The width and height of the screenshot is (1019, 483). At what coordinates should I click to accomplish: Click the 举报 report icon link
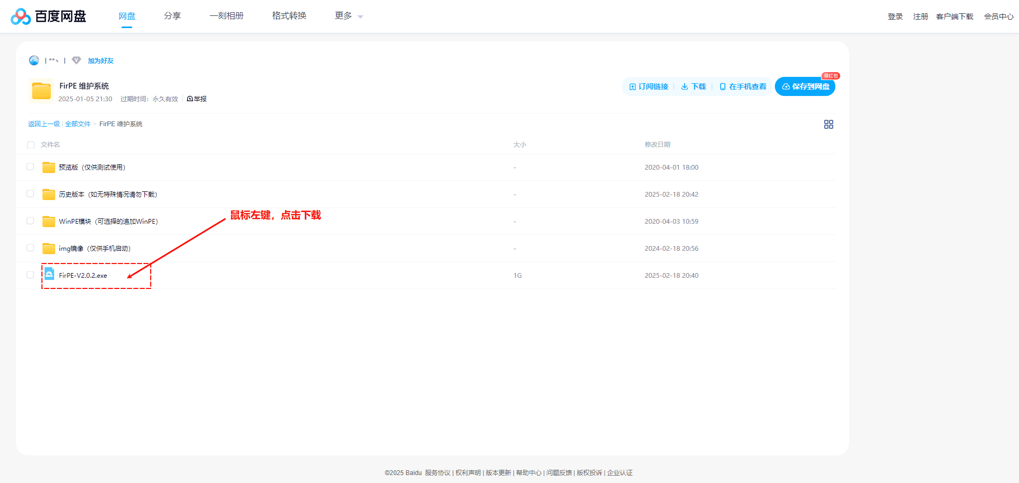[x=197, y=99]
